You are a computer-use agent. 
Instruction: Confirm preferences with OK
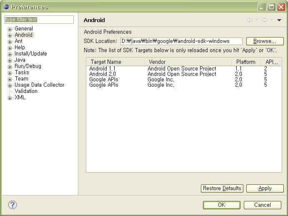click(x=221, y=205)
